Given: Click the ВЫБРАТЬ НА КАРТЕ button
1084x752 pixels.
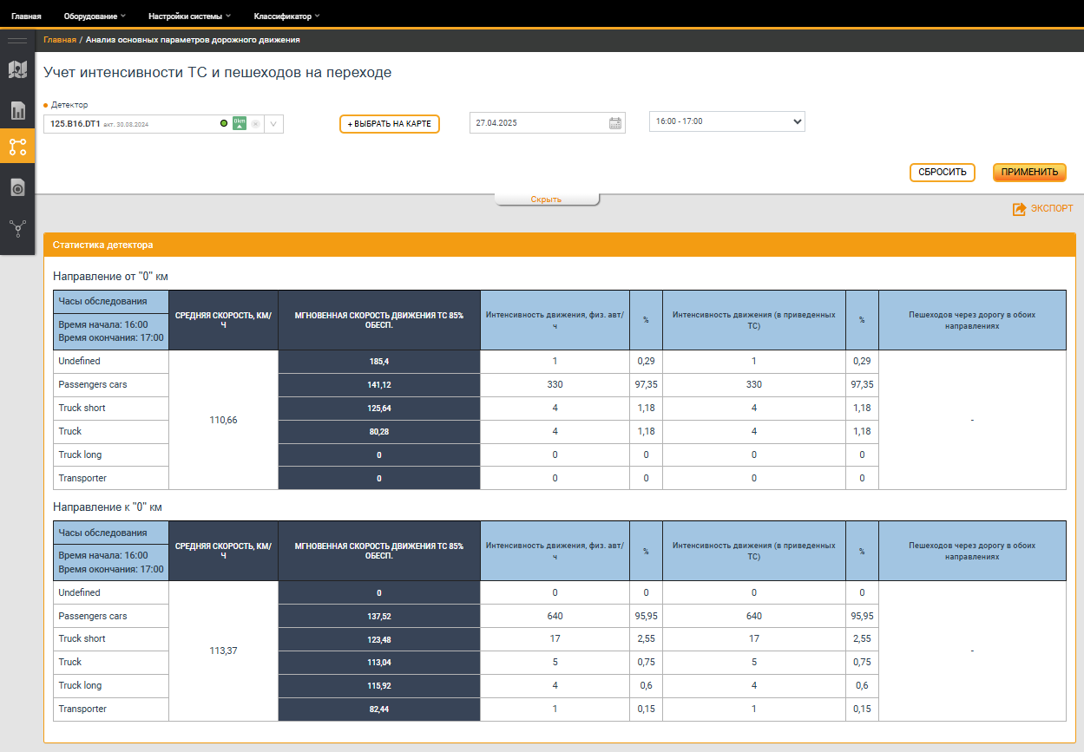Looking at the screenshot, I should pyautogui.click(x=390, y=124).
